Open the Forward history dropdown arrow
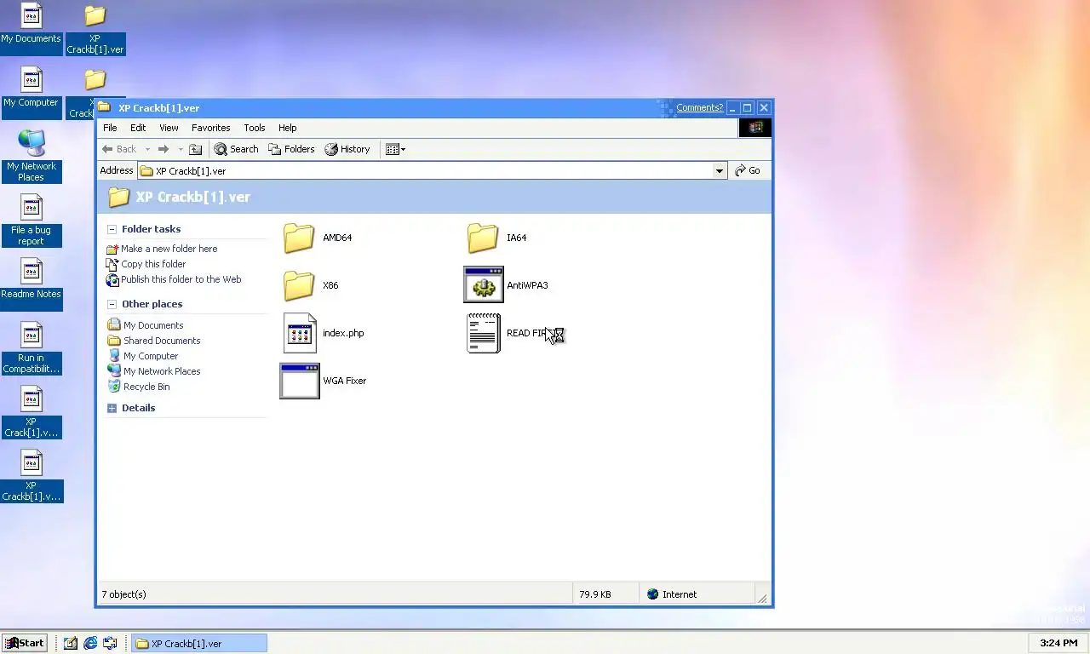The image size is (1090, 654). point(181,149)
